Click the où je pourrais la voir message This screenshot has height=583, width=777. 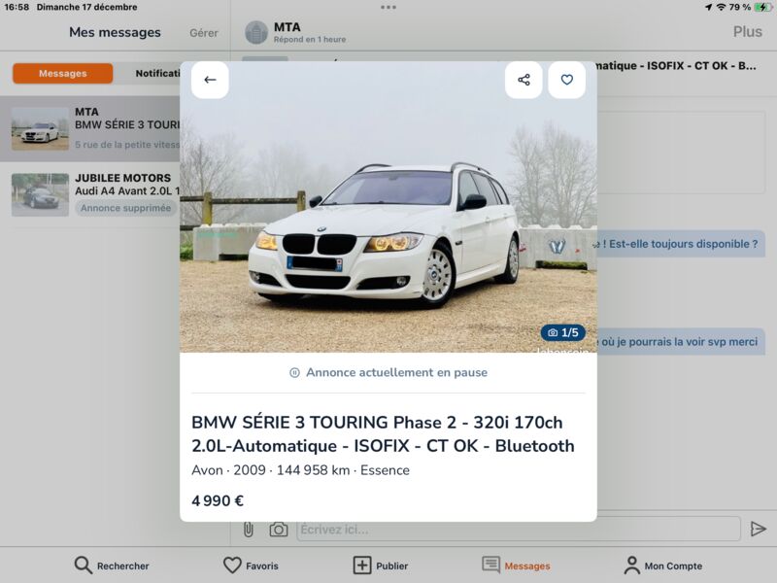point(682,341)
